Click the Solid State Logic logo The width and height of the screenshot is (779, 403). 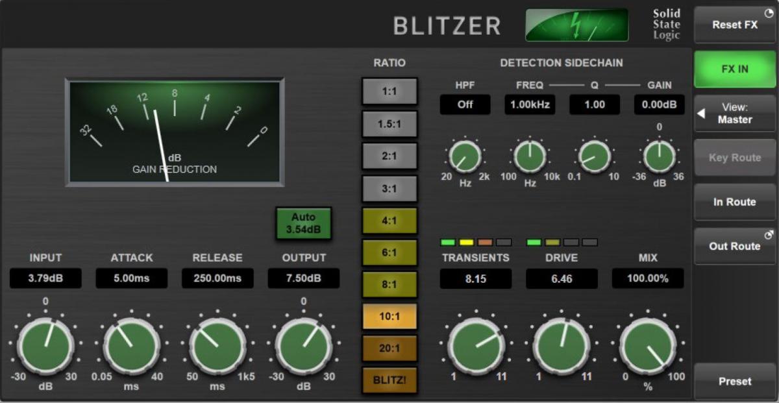(x=666, y=24)
